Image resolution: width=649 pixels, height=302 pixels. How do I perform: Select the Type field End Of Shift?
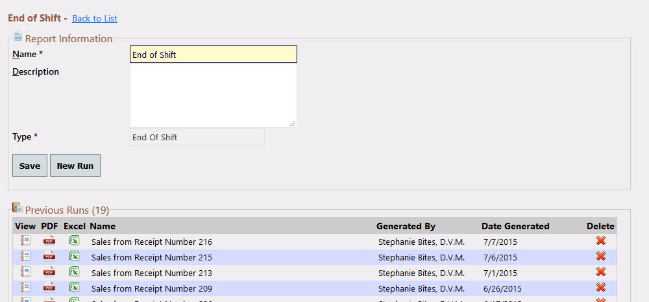(x=197, y=137)
